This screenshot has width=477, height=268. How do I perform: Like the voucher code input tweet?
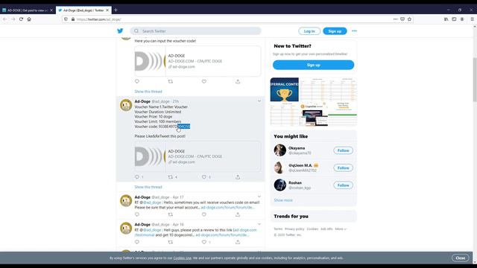coord(203,81)
